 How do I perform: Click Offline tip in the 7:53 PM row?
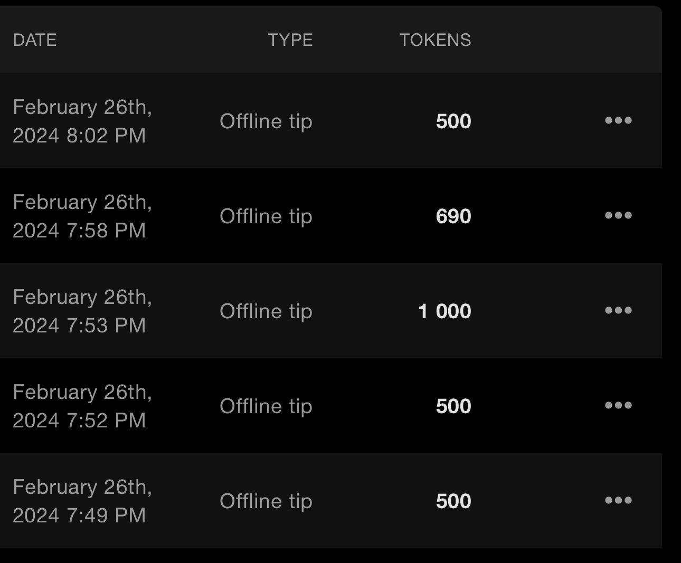(266, 311)
